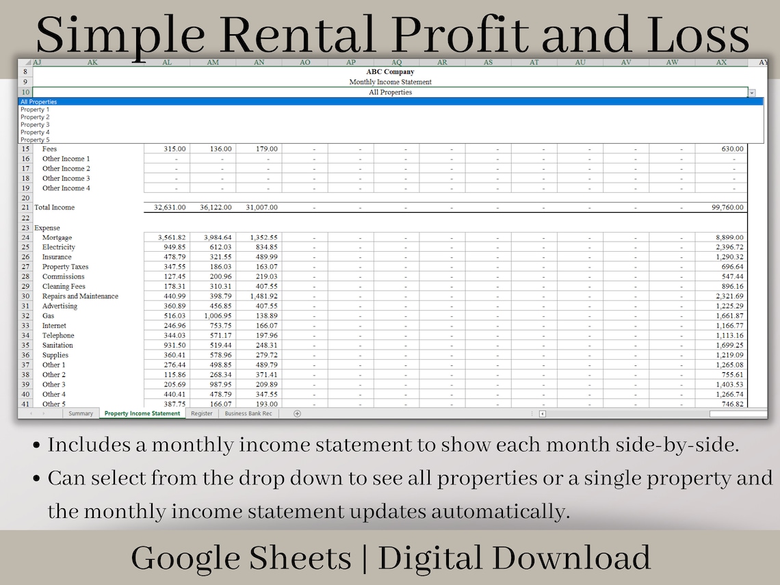Keep All Properties highlighted in the dropdown

point(35,101)
